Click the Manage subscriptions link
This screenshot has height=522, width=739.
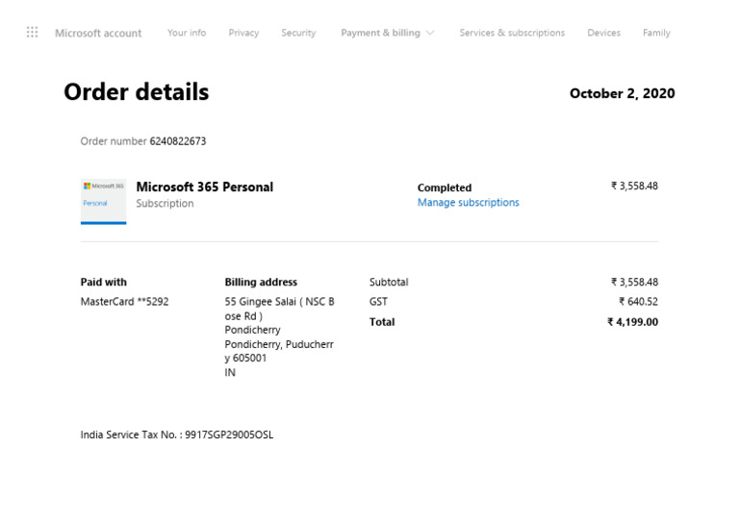click(x=468, y=203)
